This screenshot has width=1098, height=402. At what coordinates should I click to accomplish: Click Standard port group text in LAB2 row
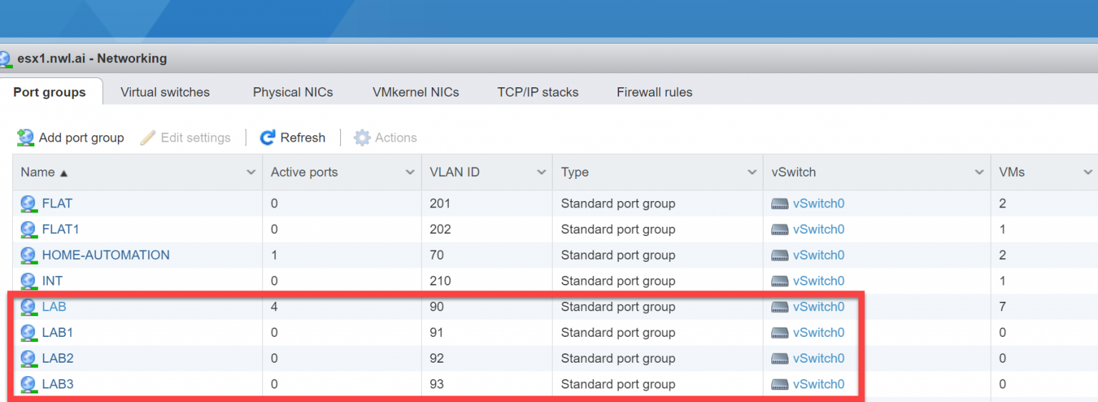(x=618, y=358)
